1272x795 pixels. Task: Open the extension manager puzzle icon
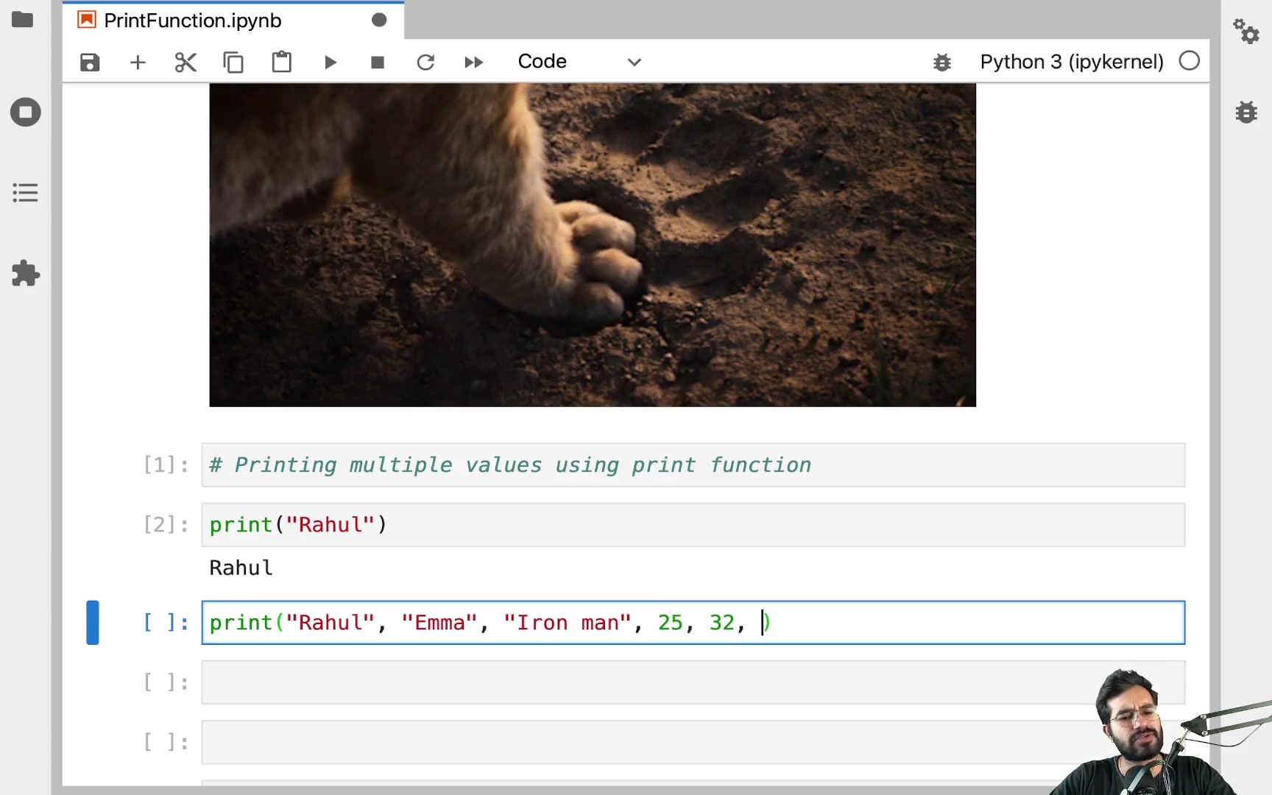click(26, 273)
